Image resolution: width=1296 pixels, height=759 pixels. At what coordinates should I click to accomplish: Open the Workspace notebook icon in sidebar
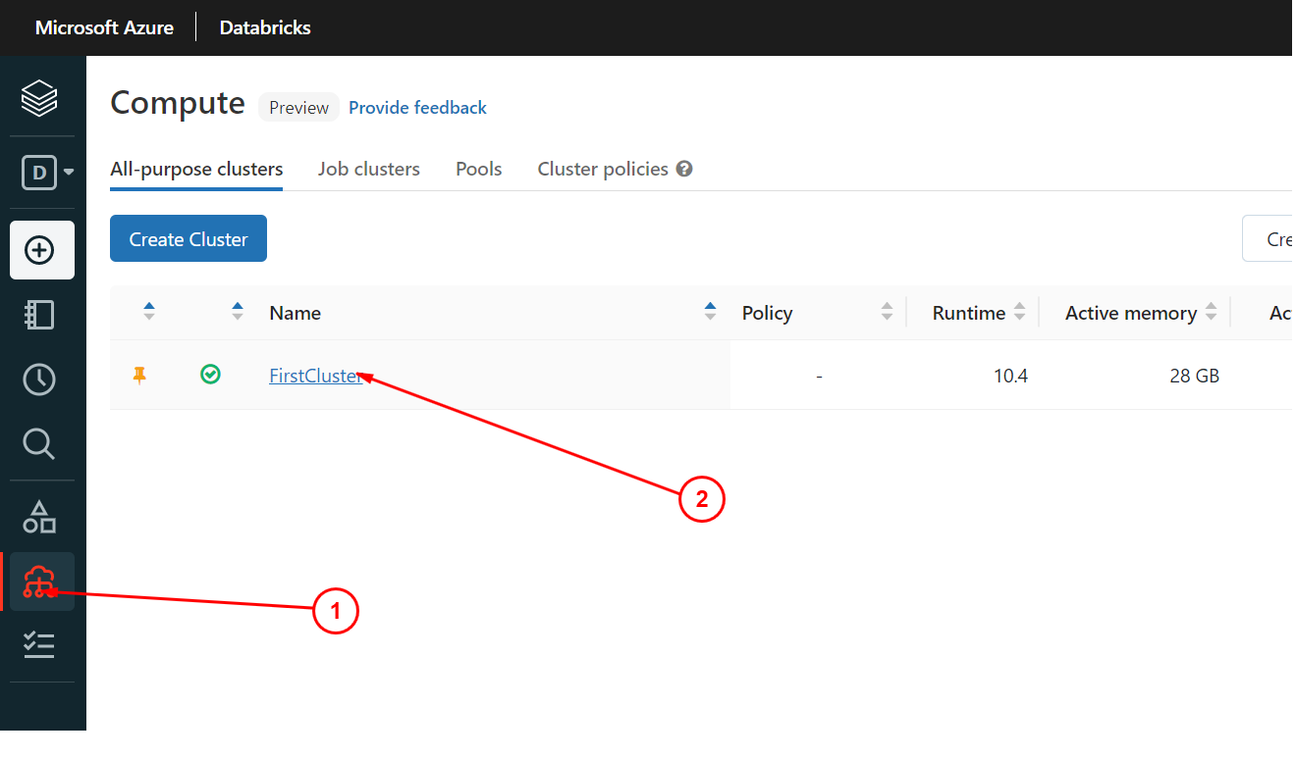39,315
